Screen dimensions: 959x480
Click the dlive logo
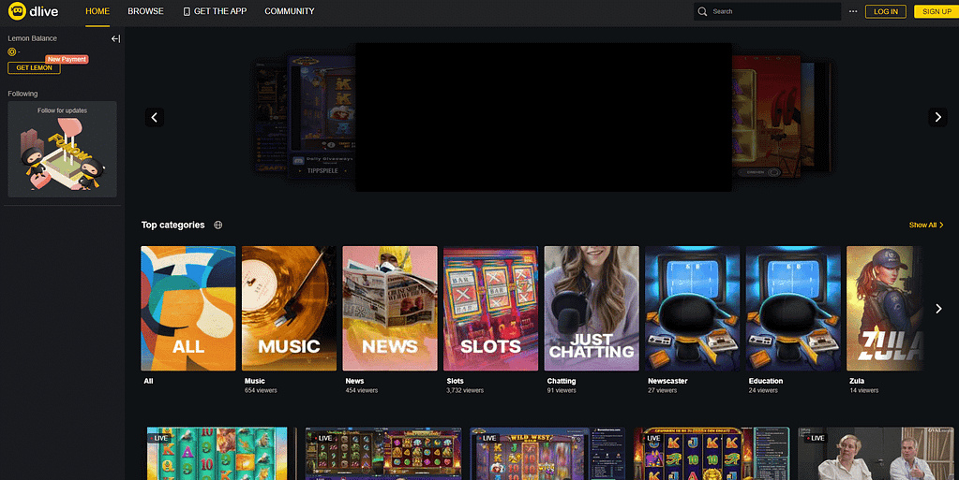tap(33, 11)
